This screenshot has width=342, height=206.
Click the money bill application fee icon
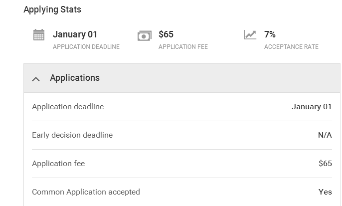click(144, 35)
